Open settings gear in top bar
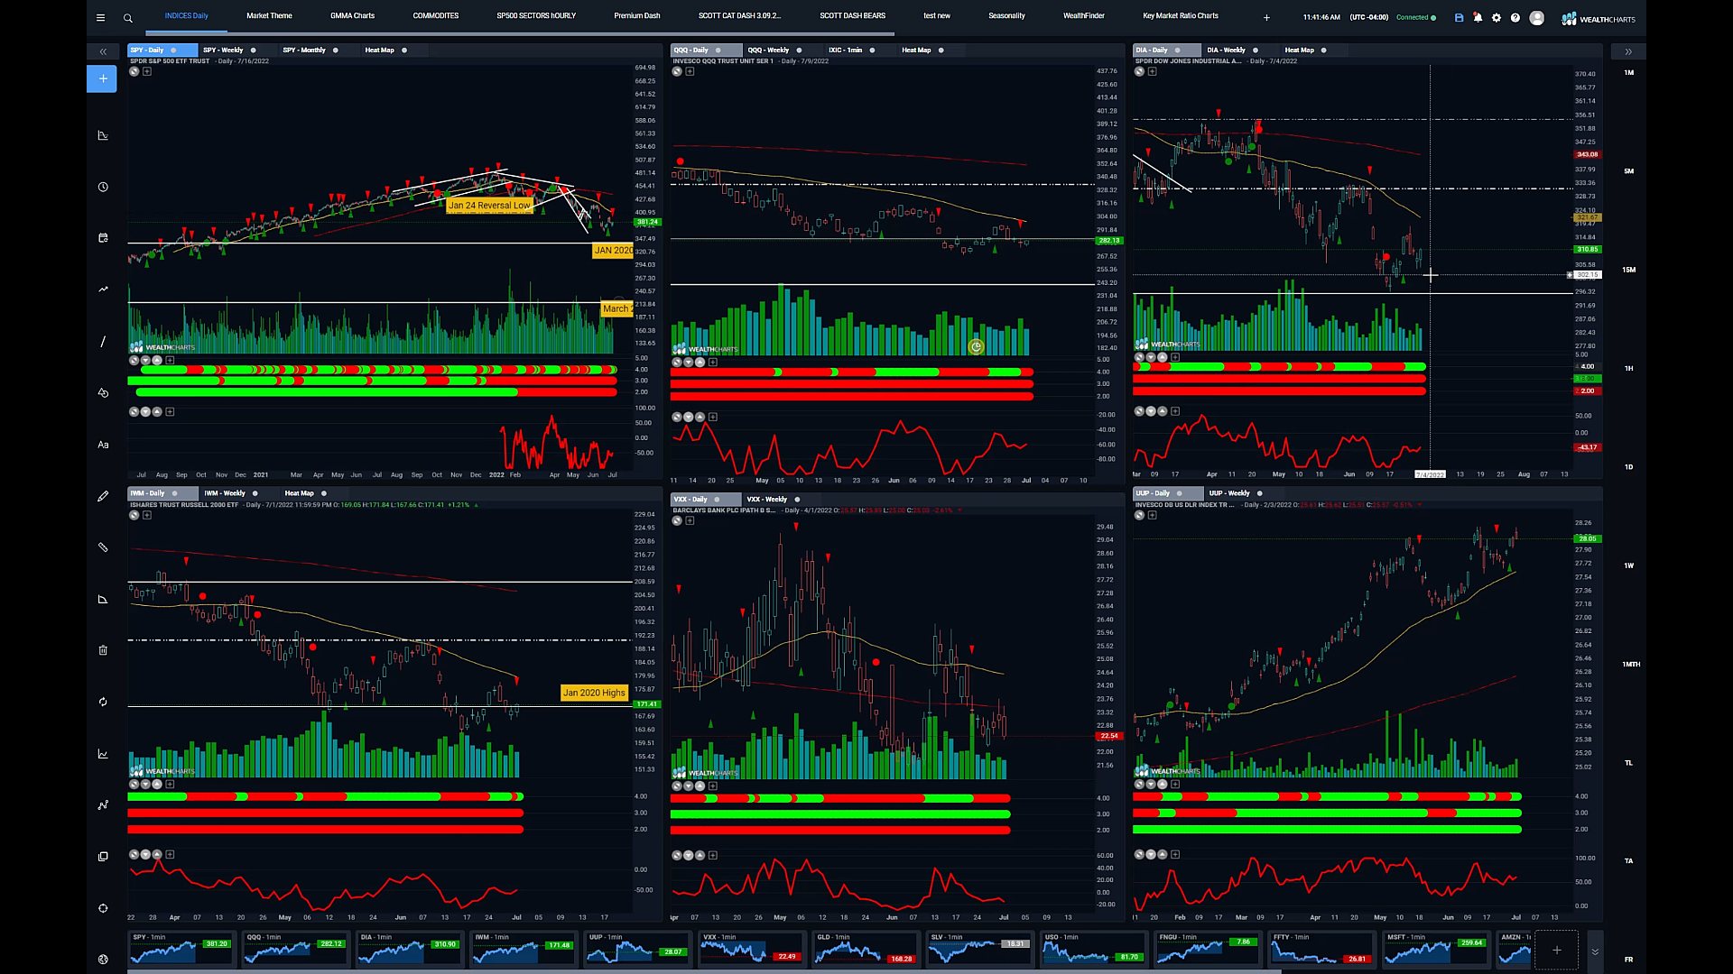The height and width of the screenshot is (974, 1733). click(1497, 17)
